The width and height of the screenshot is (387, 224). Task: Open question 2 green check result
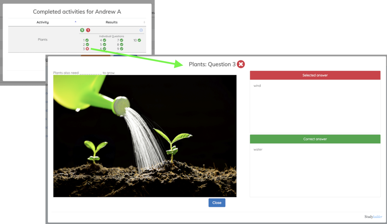pyautogui.click(x=87, y=44)
